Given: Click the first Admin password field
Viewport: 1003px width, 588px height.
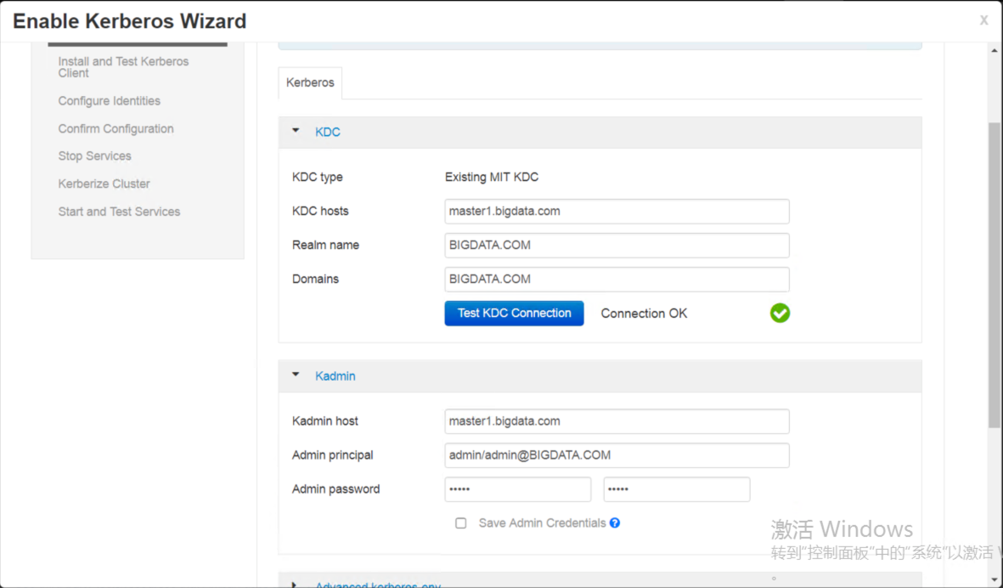Looking at the screenshot, I should tap(517, 489).
